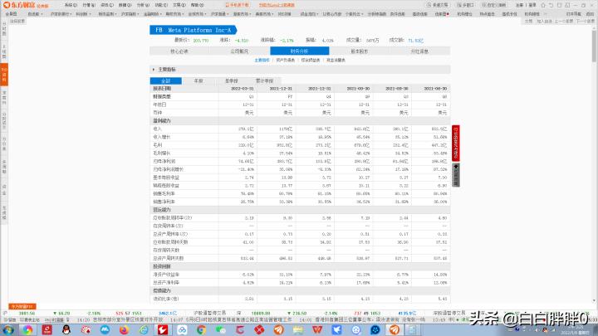Select the 2022-03-31 column header
598x336 pixels.
(x=243, y=89)
